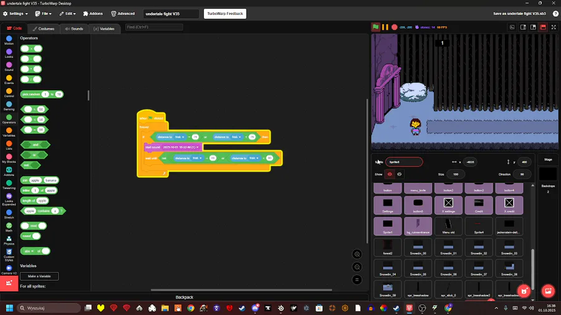Screen dimensions: 561x315
Task: Click the add new sprite button
Action: click(x=524, y=291)
